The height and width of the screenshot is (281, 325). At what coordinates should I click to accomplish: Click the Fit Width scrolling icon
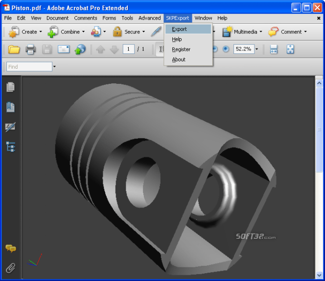pos(274,50)
